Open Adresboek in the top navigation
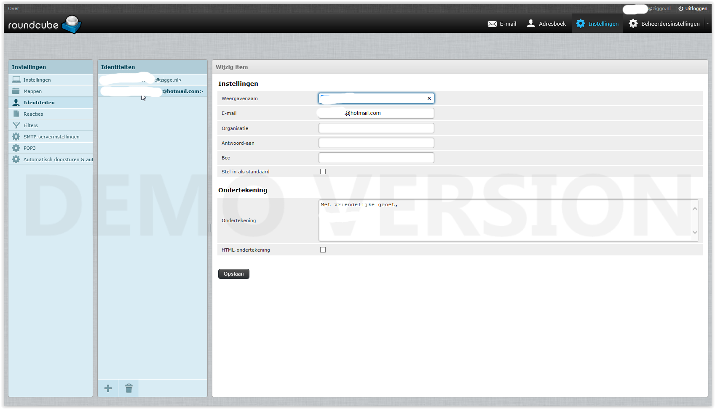715x409 pixels. click(546, 24)
